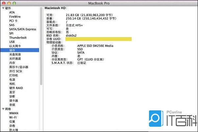Open the USB hardware entry
Screen dimensions: 198x132
(12, 42)
